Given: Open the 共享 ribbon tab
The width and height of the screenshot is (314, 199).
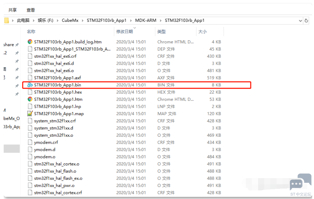Looking at the screenshot, I should tap(13, 10).
